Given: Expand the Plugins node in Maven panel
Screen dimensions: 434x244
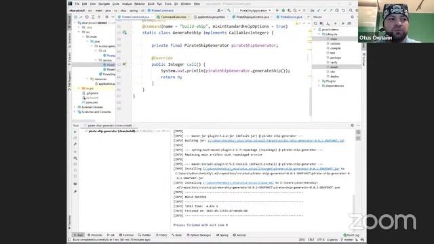Looking at the screenshot, I should (x=319, y=81).
